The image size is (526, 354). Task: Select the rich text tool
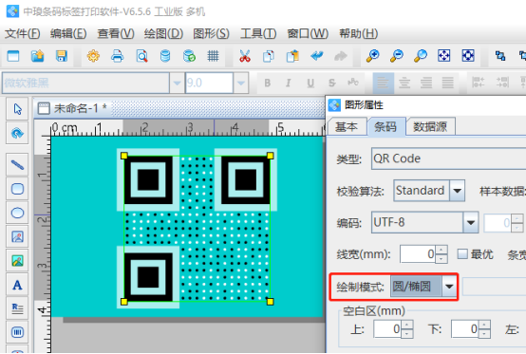pyautogui.click(x=17, y=308)
